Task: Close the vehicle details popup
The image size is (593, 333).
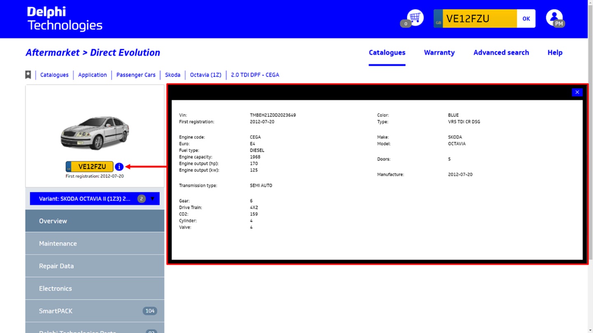Action: click(x=577, y=92)
